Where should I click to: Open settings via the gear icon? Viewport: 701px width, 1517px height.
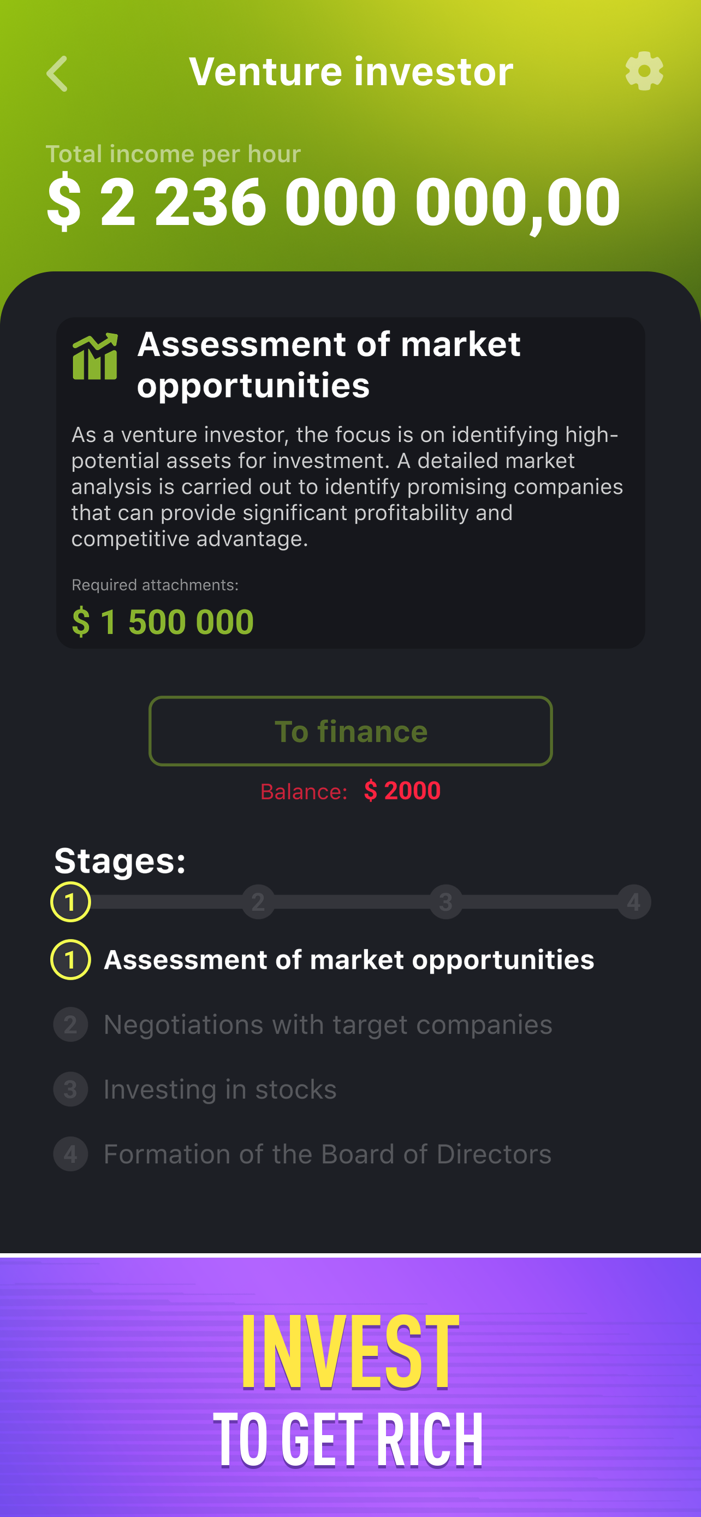pyautogui.click(x=644, y=71)
